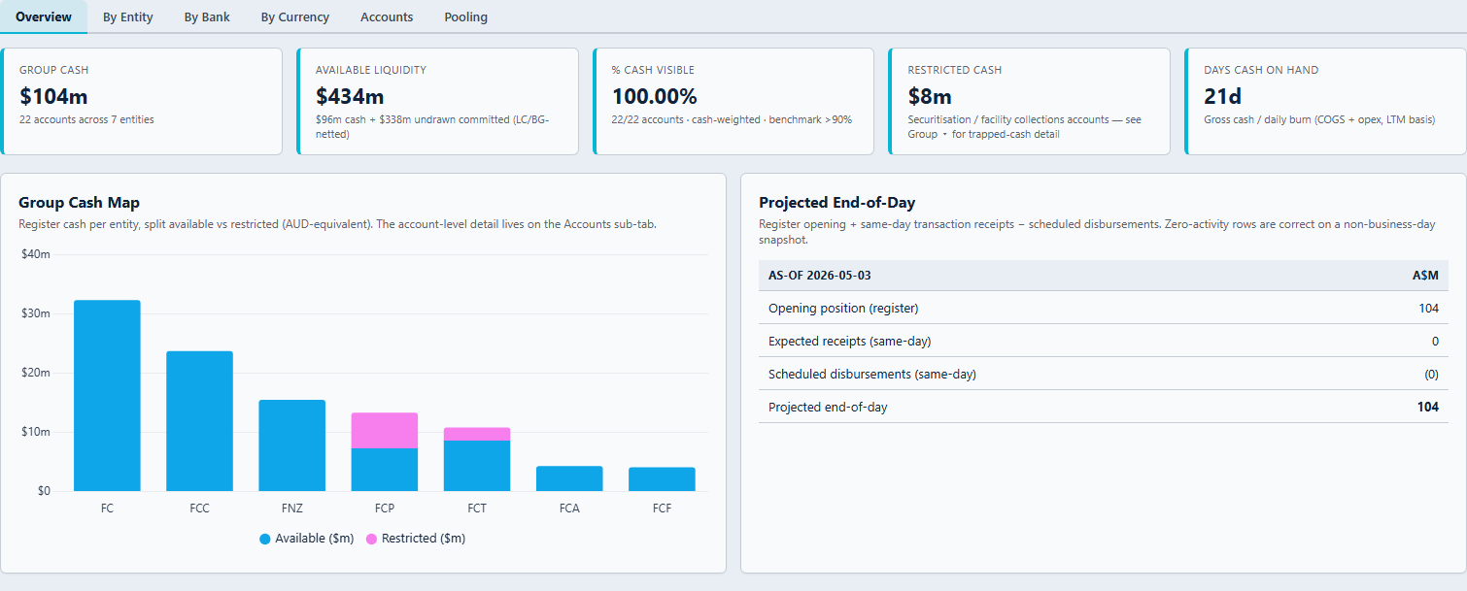Select the By Currency tab

coord(295,16)
